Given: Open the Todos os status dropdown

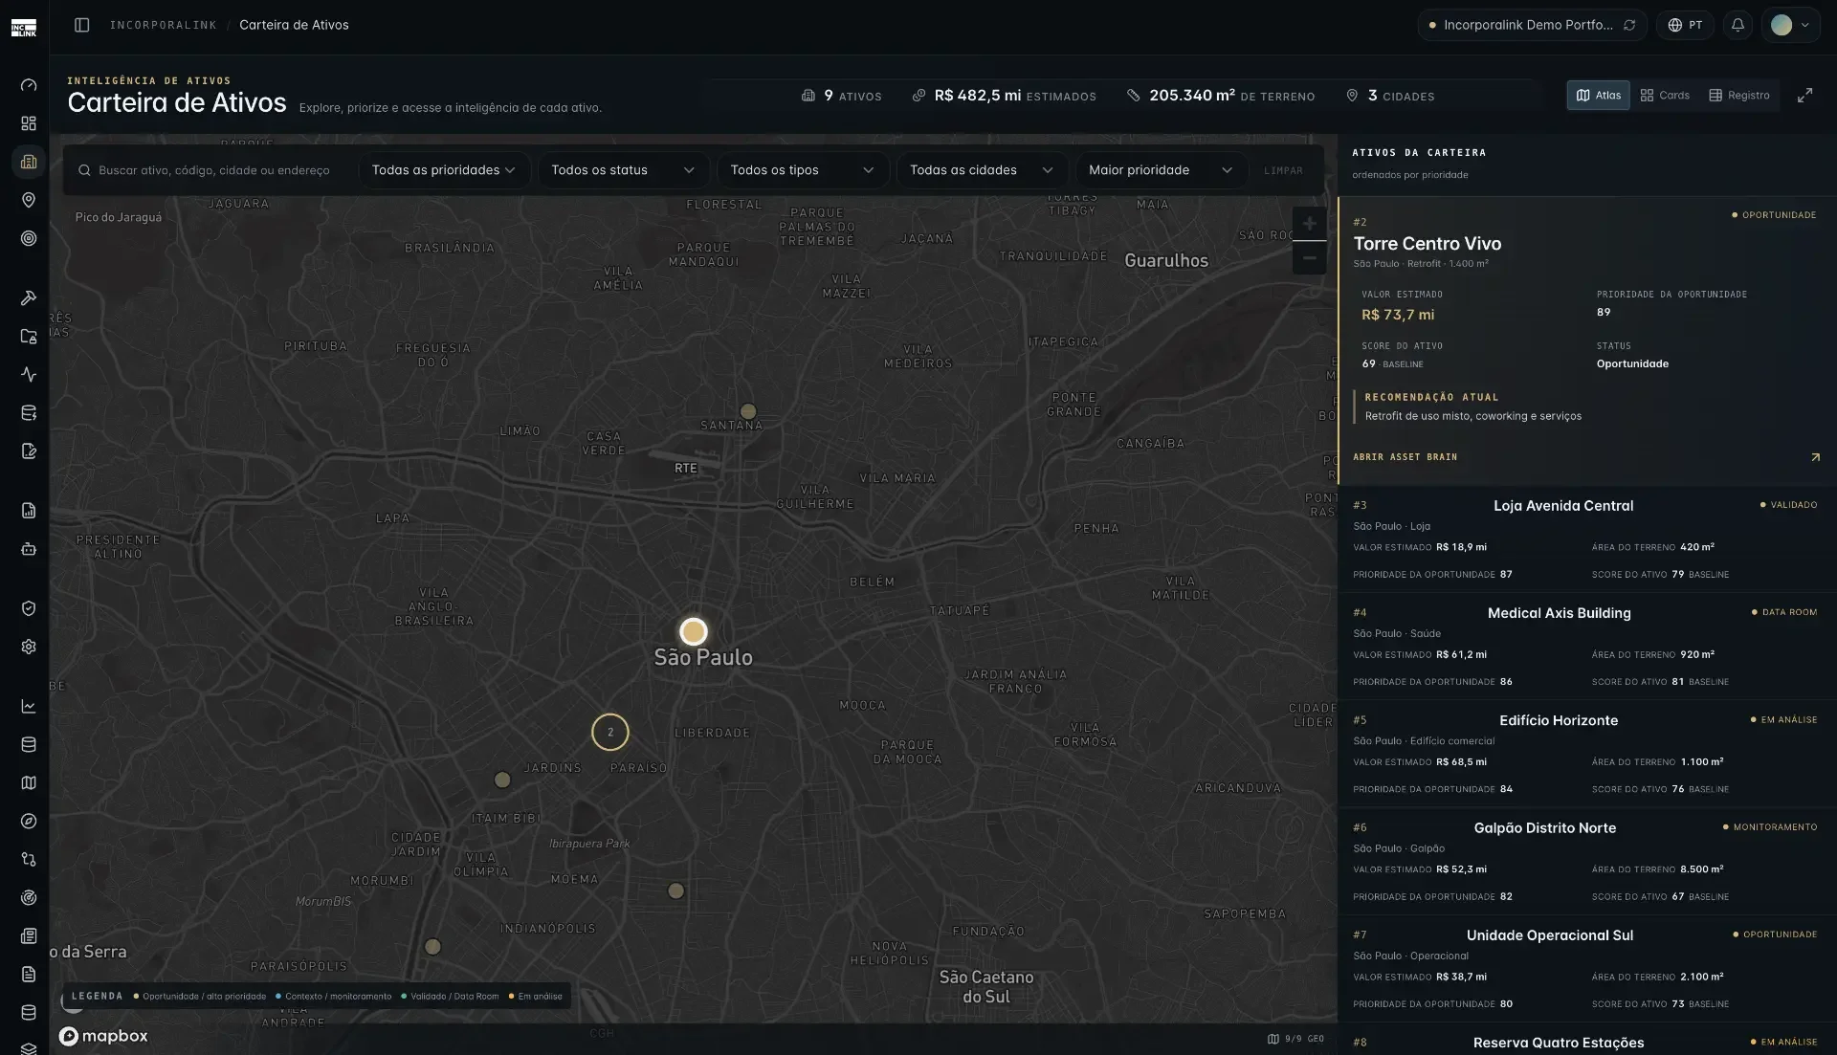Looking at the screenshot, I should (623, 170).
